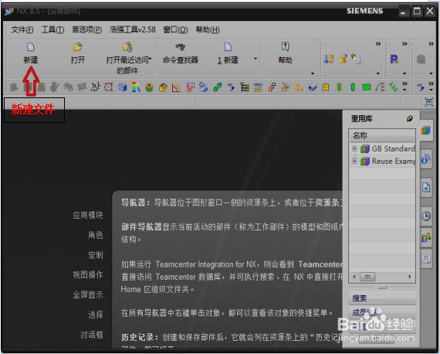The height and width of the screenshot is (354, 440).
Task: Select the GB Standard library row
Action: [382, 148]
